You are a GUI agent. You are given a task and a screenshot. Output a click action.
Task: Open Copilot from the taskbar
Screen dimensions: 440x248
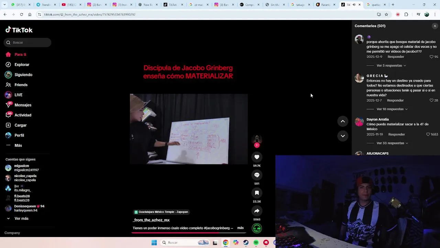pos(235,242)
